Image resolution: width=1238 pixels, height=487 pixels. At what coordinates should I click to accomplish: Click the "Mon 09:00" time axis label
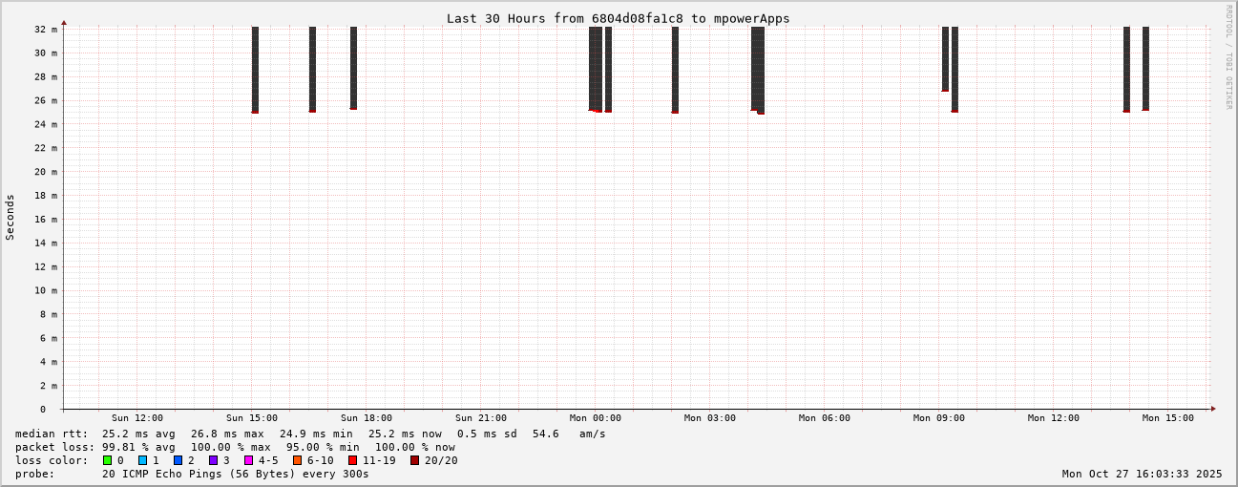938,418
